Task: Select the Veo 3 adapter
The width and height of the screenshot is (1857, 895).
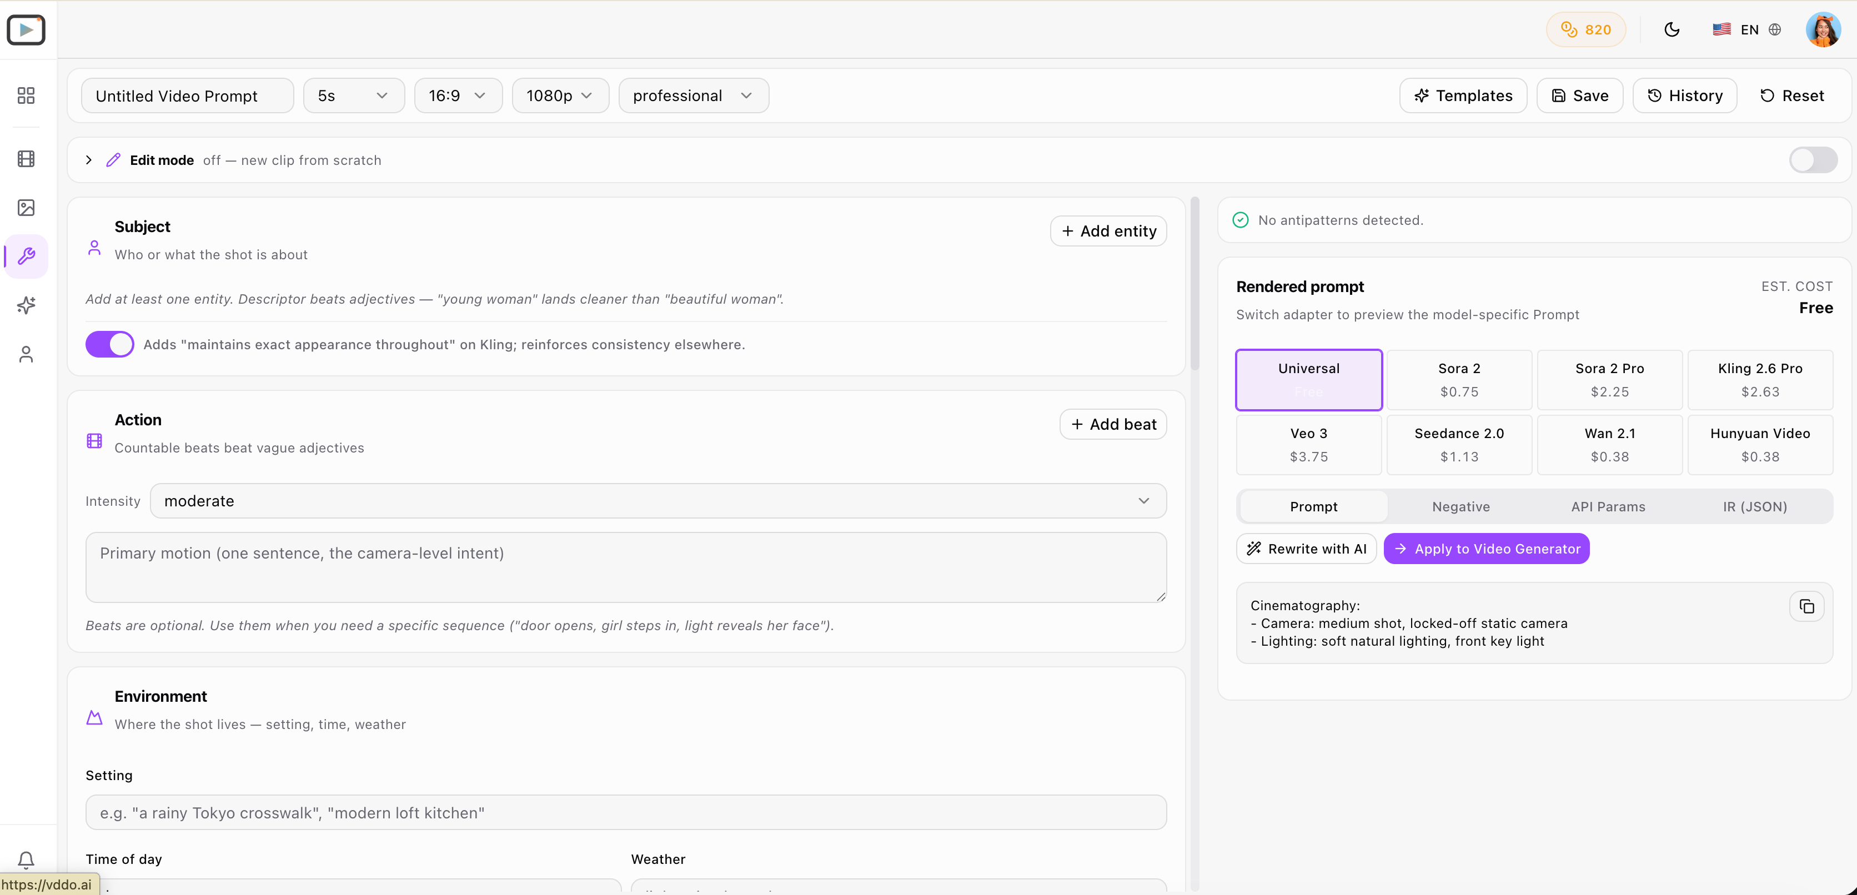Action: click(1308, 445)
